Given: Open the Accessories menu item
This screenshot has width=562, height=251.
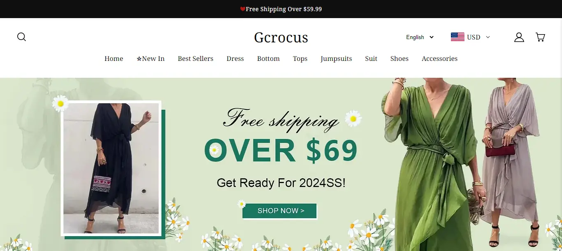Looking at the screenshot, I should click(440, 59).
